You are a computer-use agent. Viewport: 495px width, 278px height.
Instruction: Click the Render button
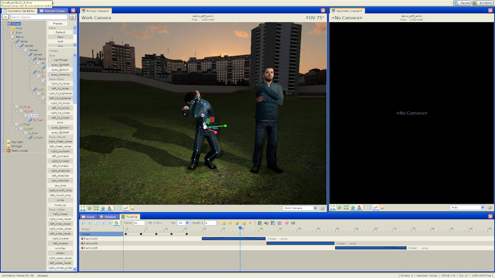(x=462, y=3)
